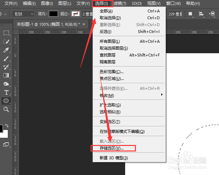Select the 未标题-1 document tab

(x=51, y=24)
